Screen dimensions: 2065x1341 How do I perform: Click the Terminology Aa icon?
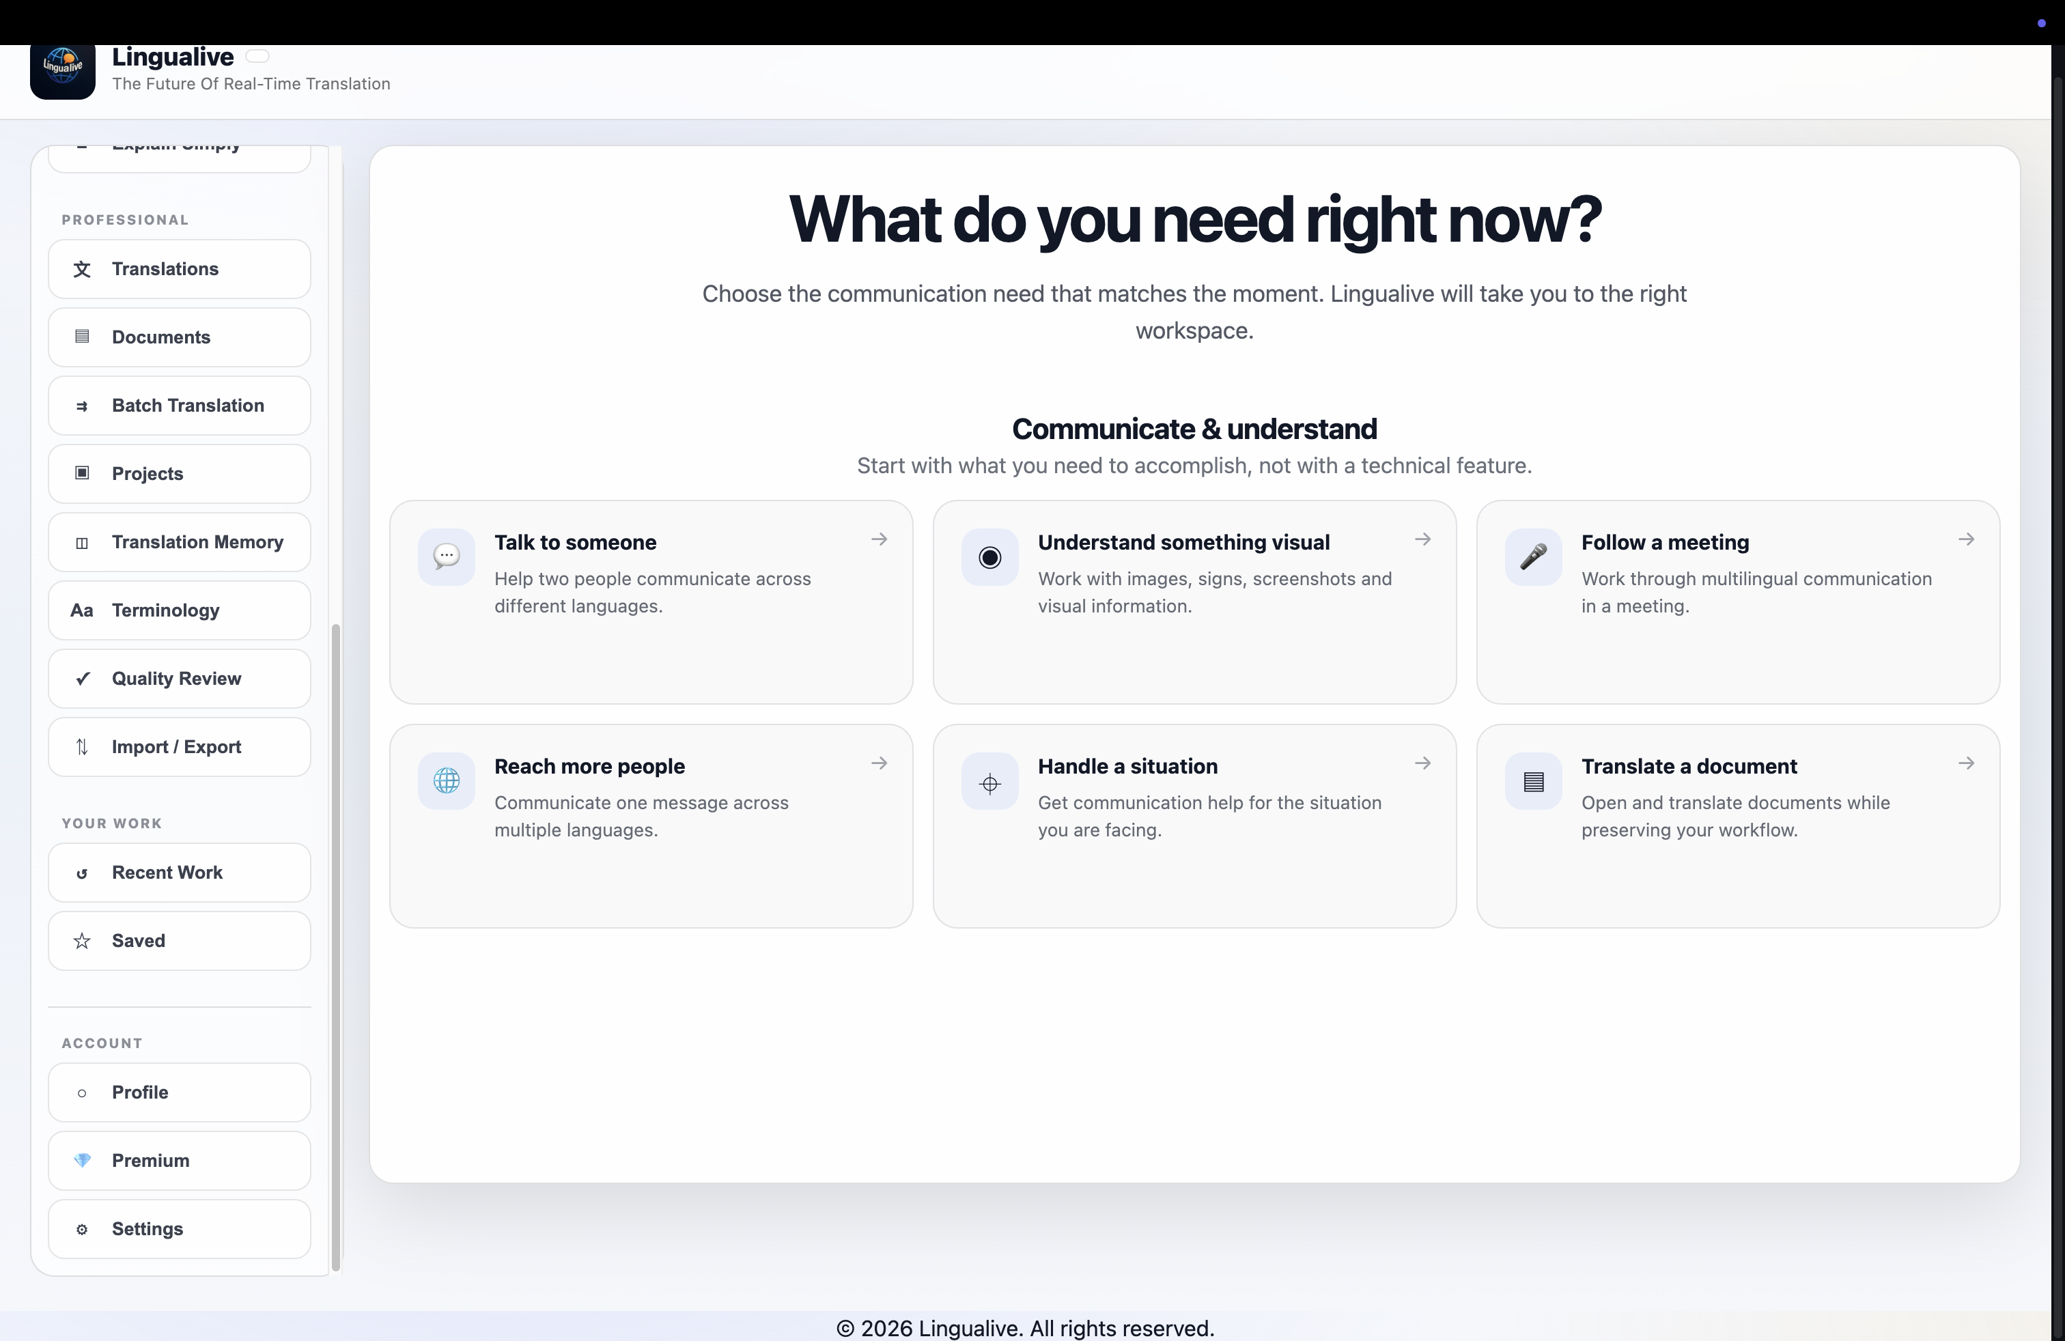click(81, 610)
